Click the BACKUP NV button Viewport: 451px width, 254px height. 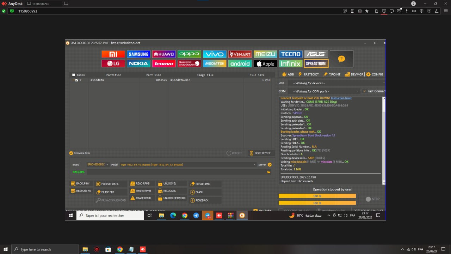(81, 183)
